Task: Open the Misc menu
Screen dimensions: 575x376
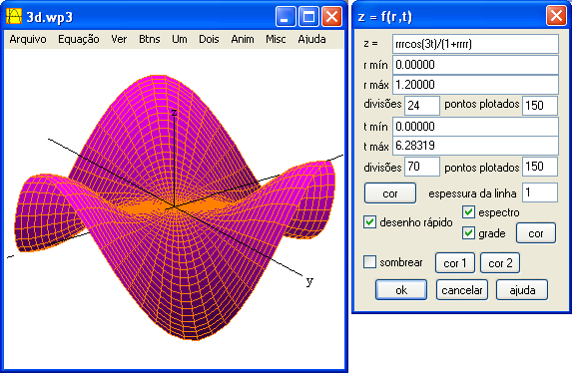Action: 276,39
